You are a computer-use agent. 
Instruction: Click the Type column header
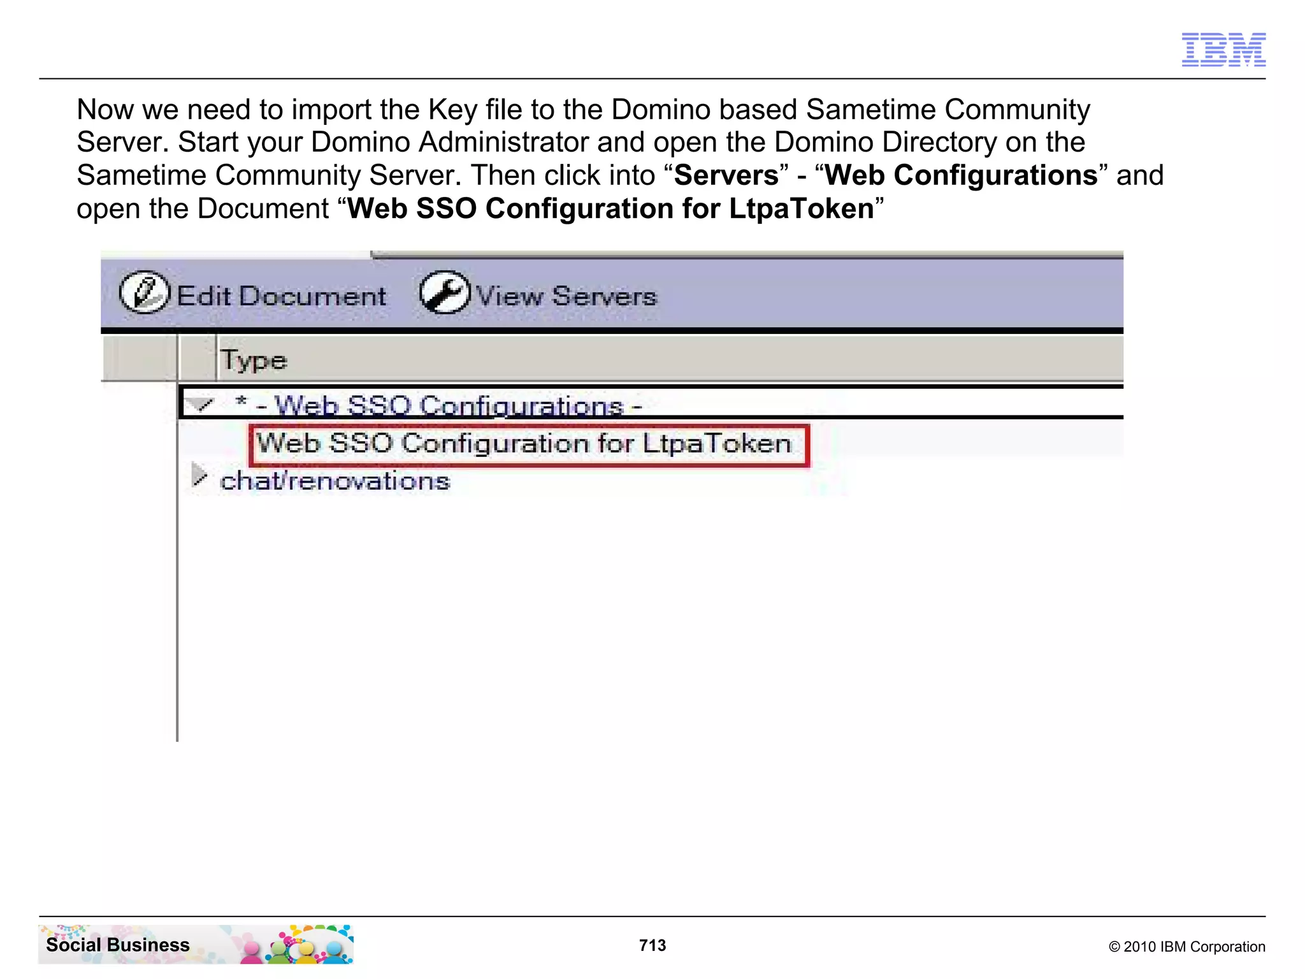pyautogui.click(x=669, y=359)
